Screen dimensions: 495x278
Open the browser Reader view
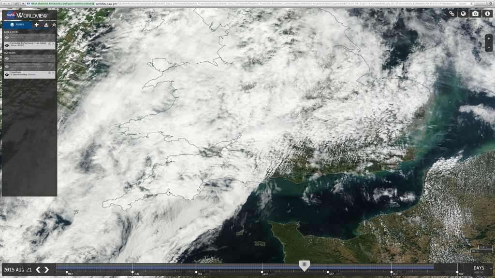(x=480, y=4)
